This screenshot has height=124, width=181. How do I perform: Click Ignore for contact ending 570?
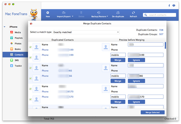[136, 102]
